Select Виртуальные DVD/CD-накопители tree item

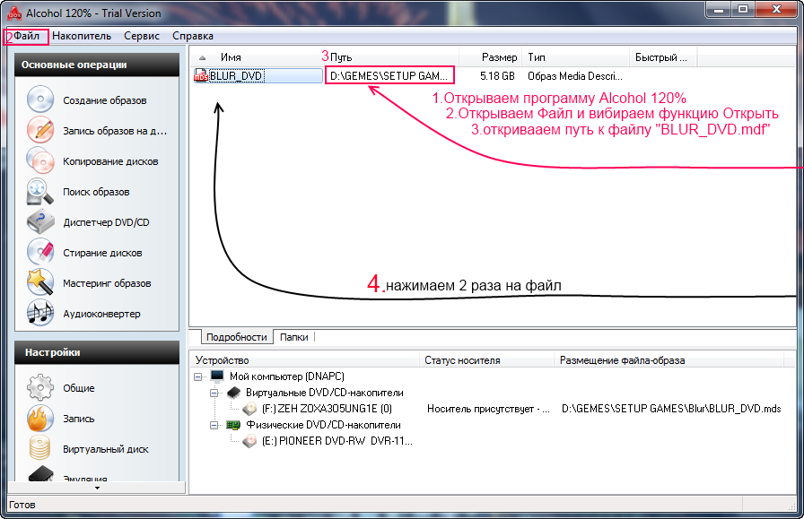pos(324,393)
